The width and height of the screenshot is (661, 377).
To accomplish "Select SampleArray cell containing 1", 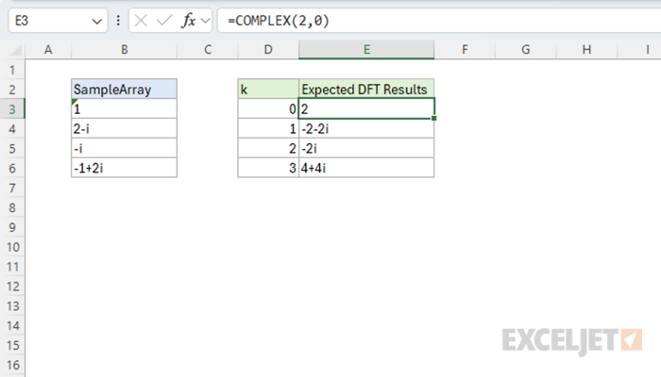I will [x=124, y=108].
